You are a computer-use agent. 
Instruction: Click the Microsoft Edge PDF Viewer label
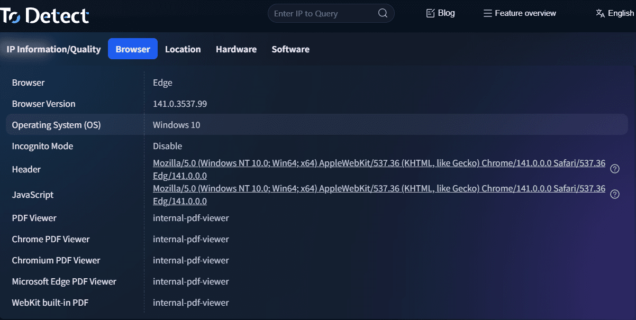click(x=64, y=282)
